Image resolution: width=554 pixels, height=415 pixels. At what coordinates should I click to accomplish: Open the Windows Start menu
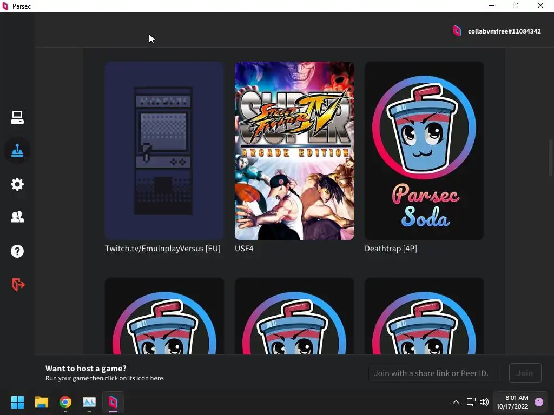[17, 402]
